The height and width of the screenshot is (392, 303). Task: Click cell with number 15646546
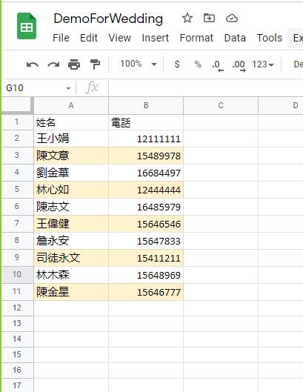point(146,224)
